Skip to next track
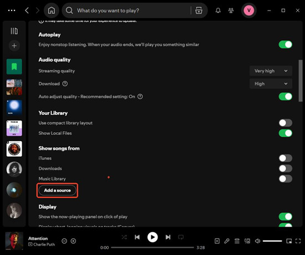This screenshot has width=305, height=255. [x=168, y=237]
